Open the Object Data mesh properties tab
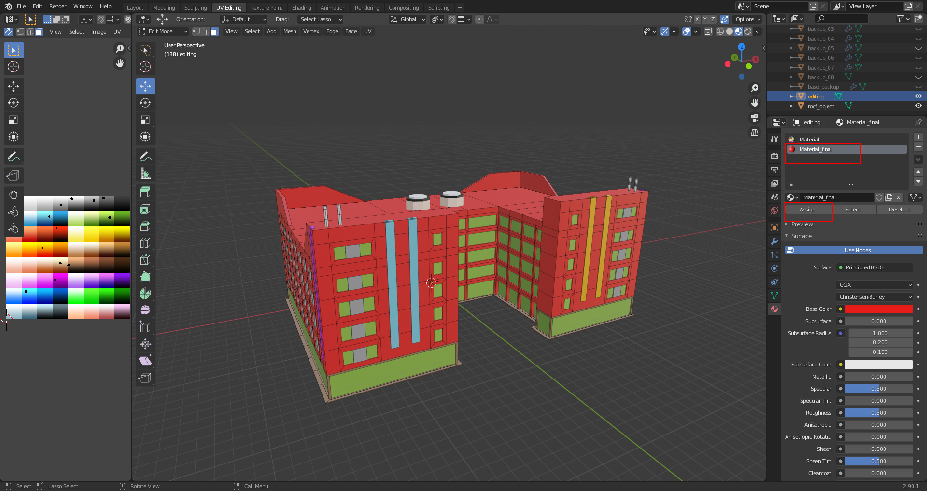Image resolution: width=927 pixels, height=491 pixels. [x=774, y=295]
